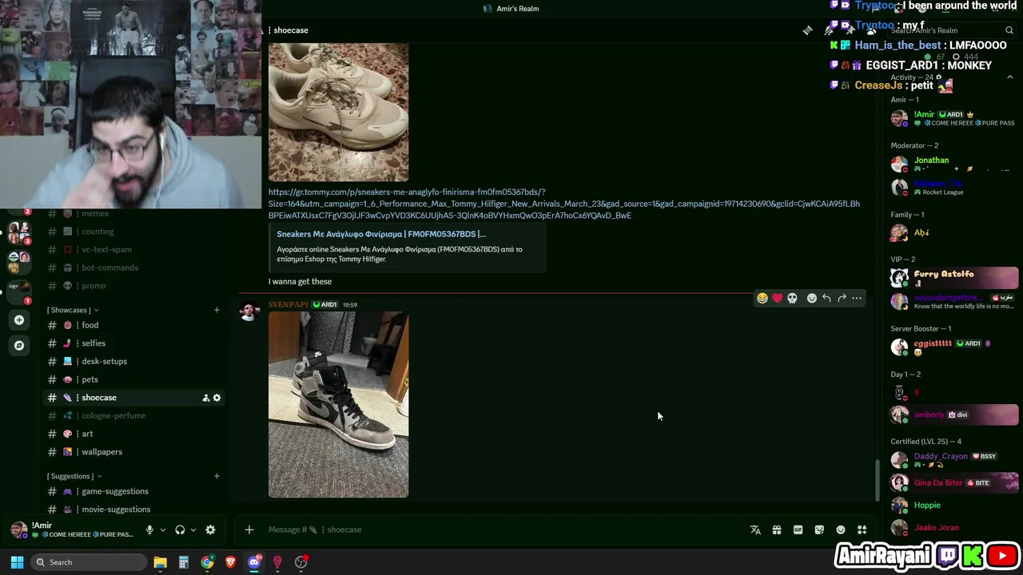Open the GIF picker
This screenshot has width=1023, height=575.
[798, 529]
